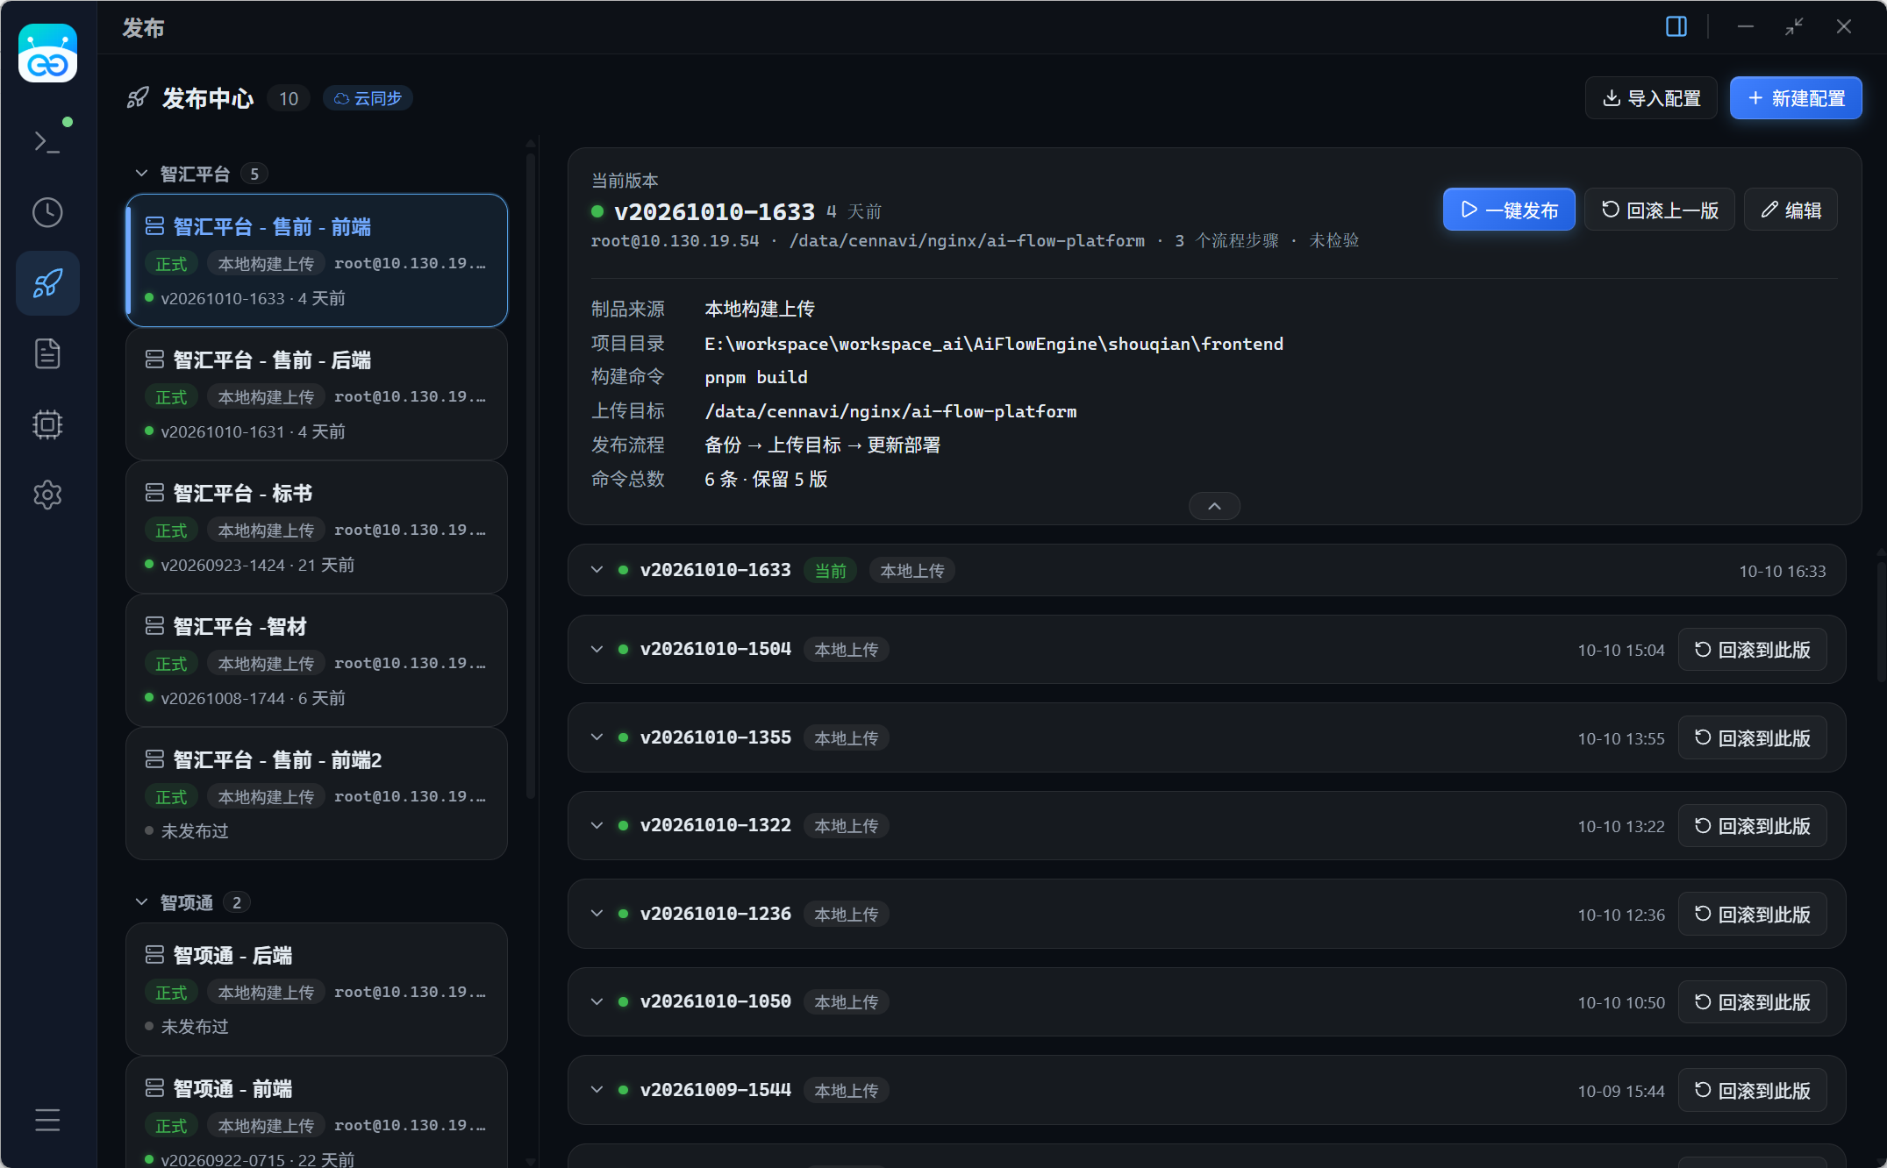Click the 新建配置 new config button

coord(1795,98)
